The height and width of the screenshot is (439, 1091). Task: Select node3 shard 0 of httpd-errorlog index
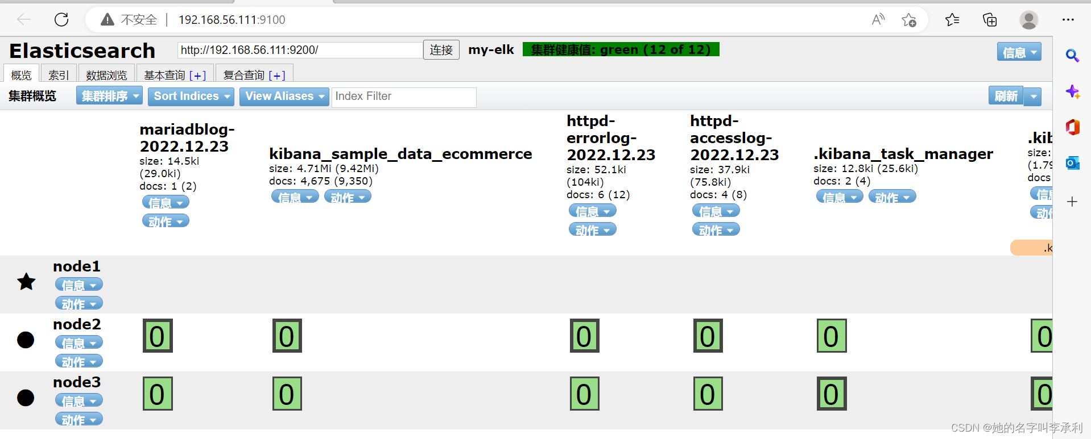[585, 394]
